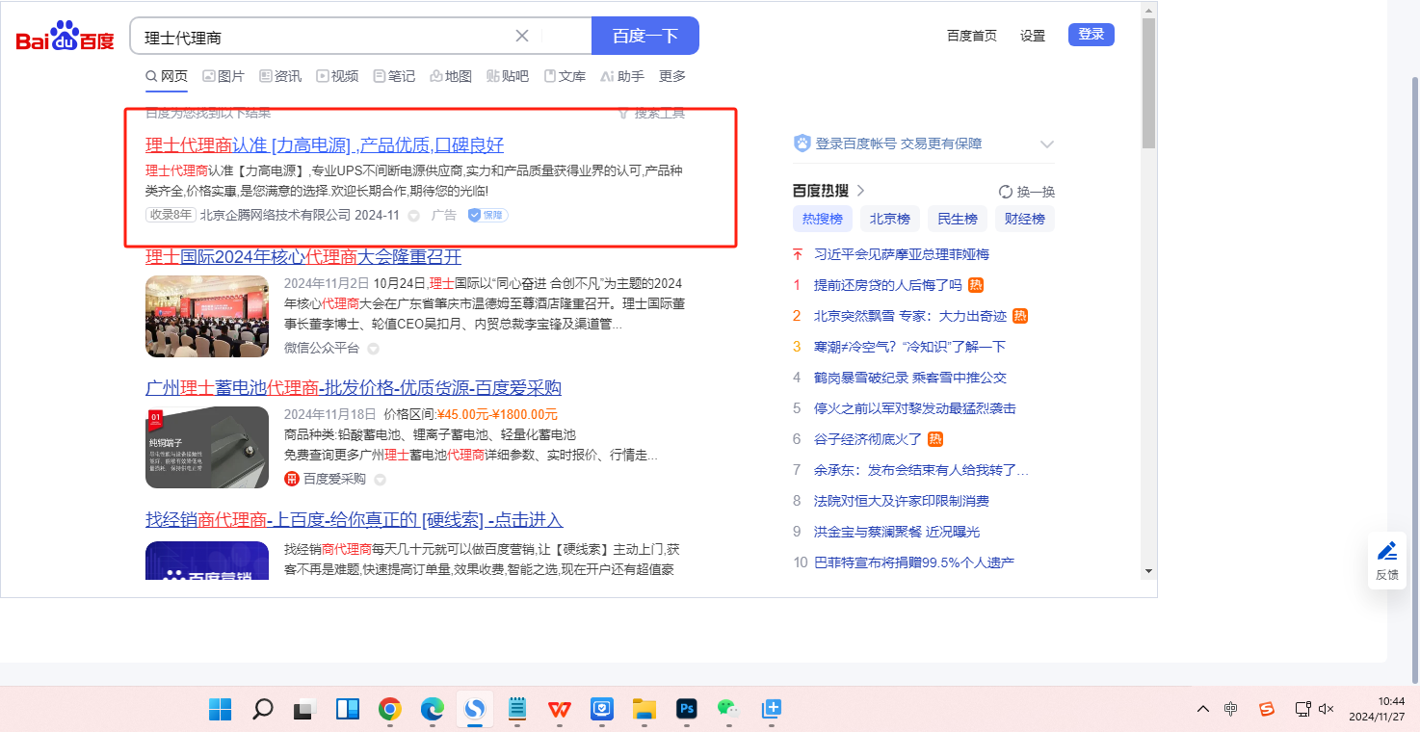Expand the 百度热搜 arrow
1420x732 pixels.
pos(861,191)
